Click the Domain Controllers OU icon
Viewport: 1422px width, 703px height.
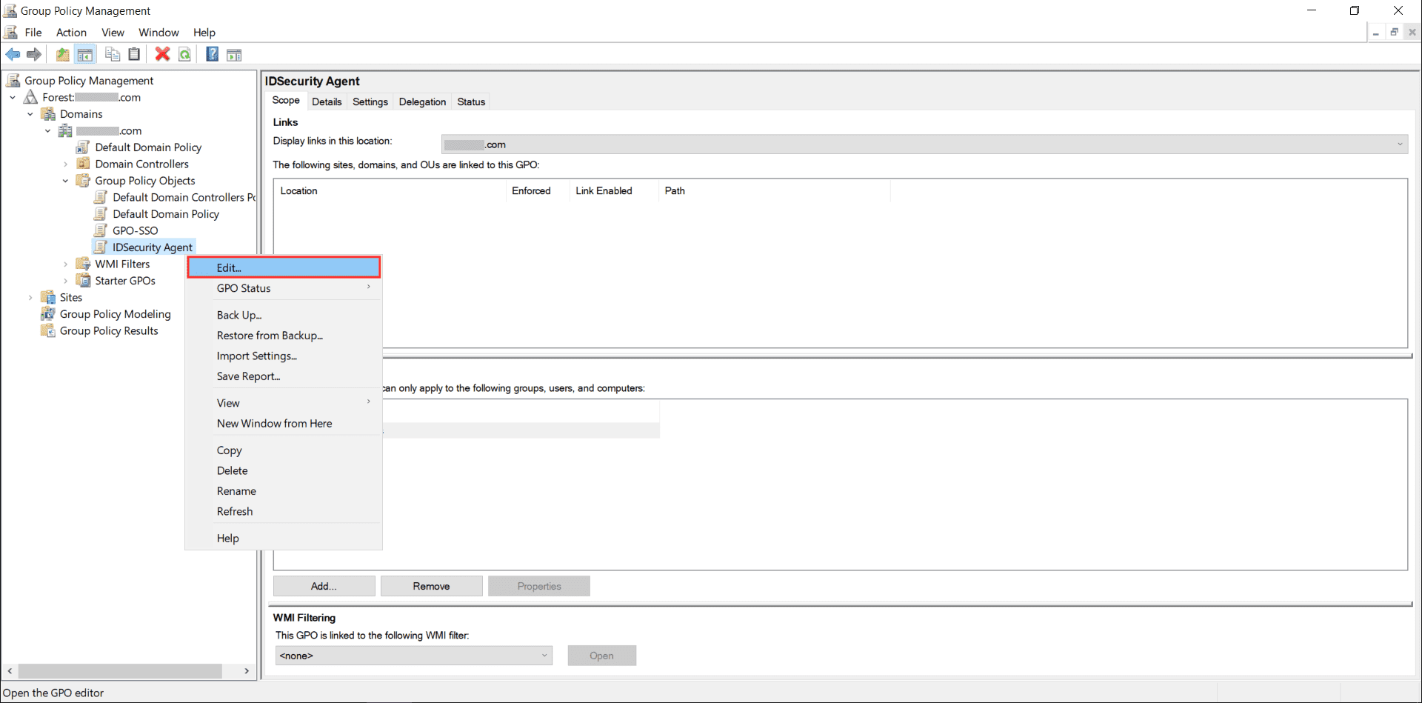click(84, 164)
